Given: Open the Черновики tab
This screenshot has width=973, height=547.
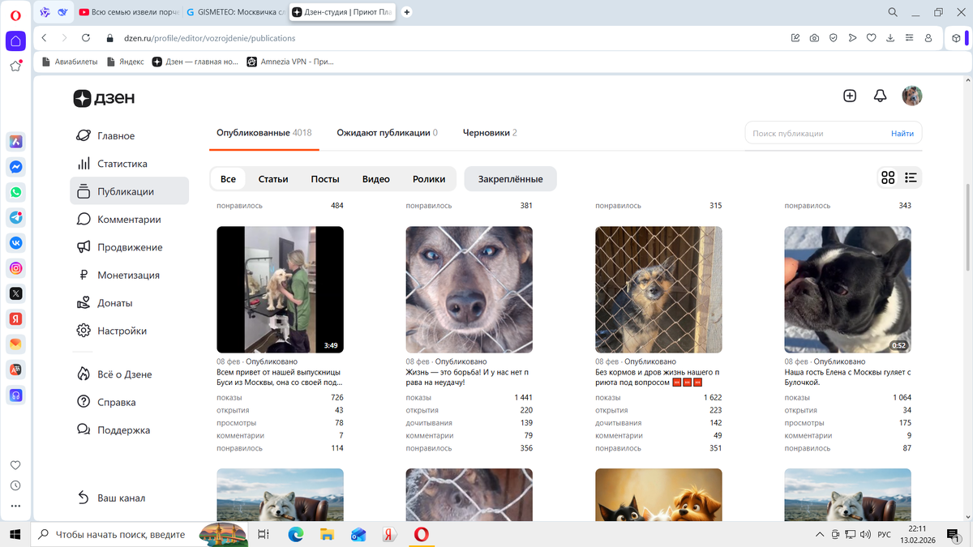Looking at the screenshot, I should [x=490, y=133].
